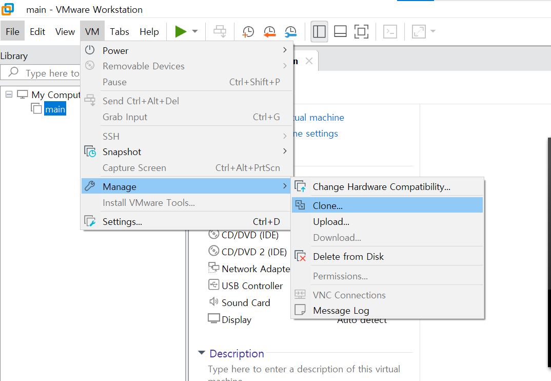This screenshot has width=551, height=381.
Task: Open the Help menu
Action: pyautogui.click(x=149, y=32)
